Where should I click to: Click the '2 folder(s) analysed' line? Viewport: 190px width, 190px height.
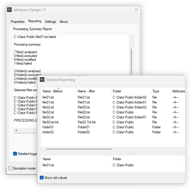click(x=27, y=71)
